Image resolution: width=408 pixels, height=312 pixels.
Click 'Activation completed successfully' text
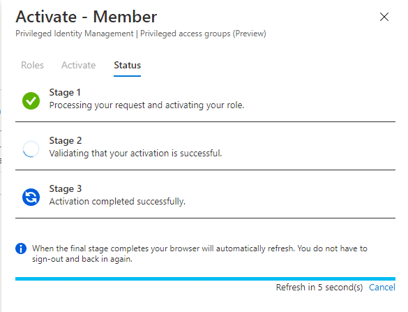(x=117, y=202)
